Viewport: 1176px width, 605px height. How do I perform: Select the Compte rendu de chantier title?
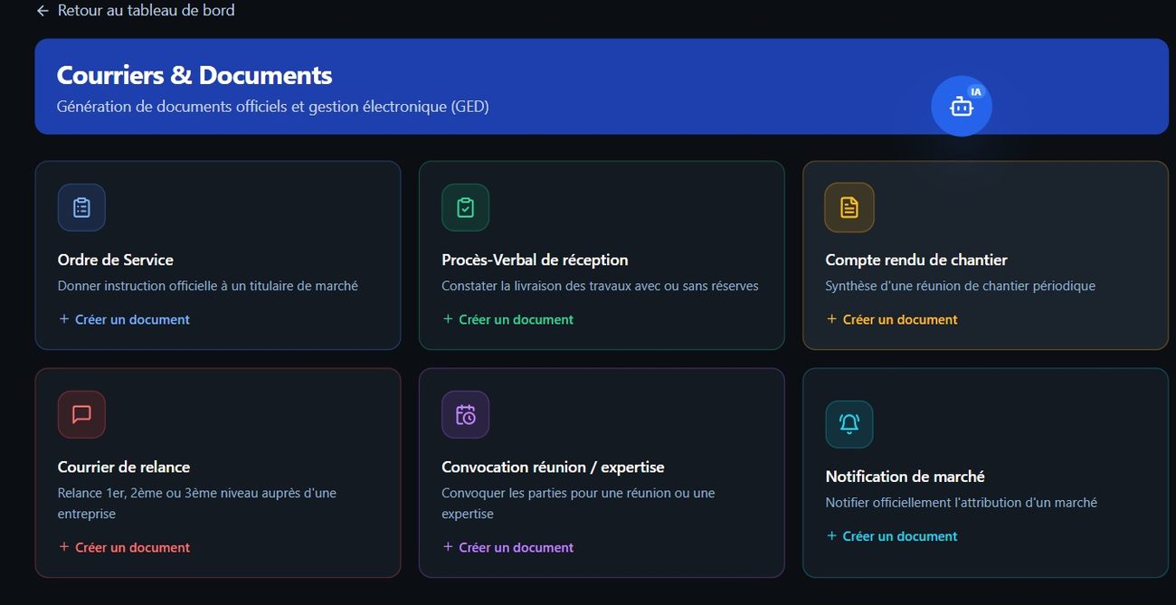point(916,260)
